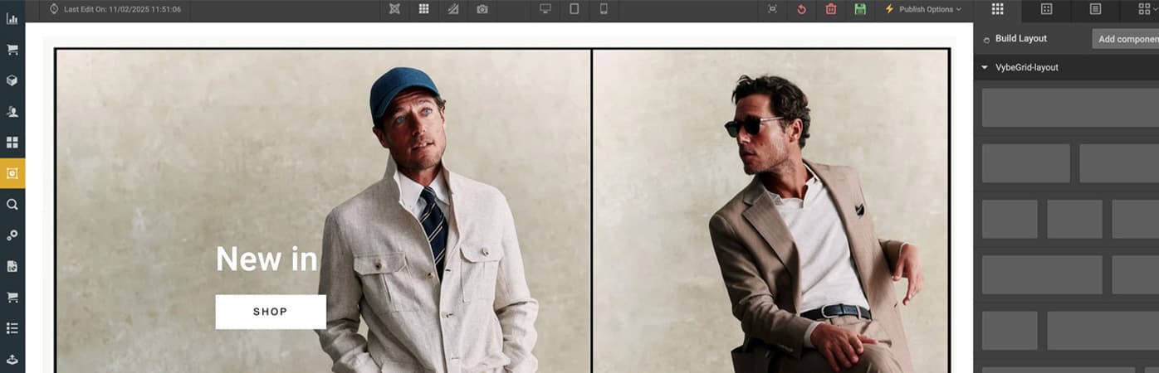Switch to tablet device preview
This screenshot has width=1159, height=373.
pos(575,9)
